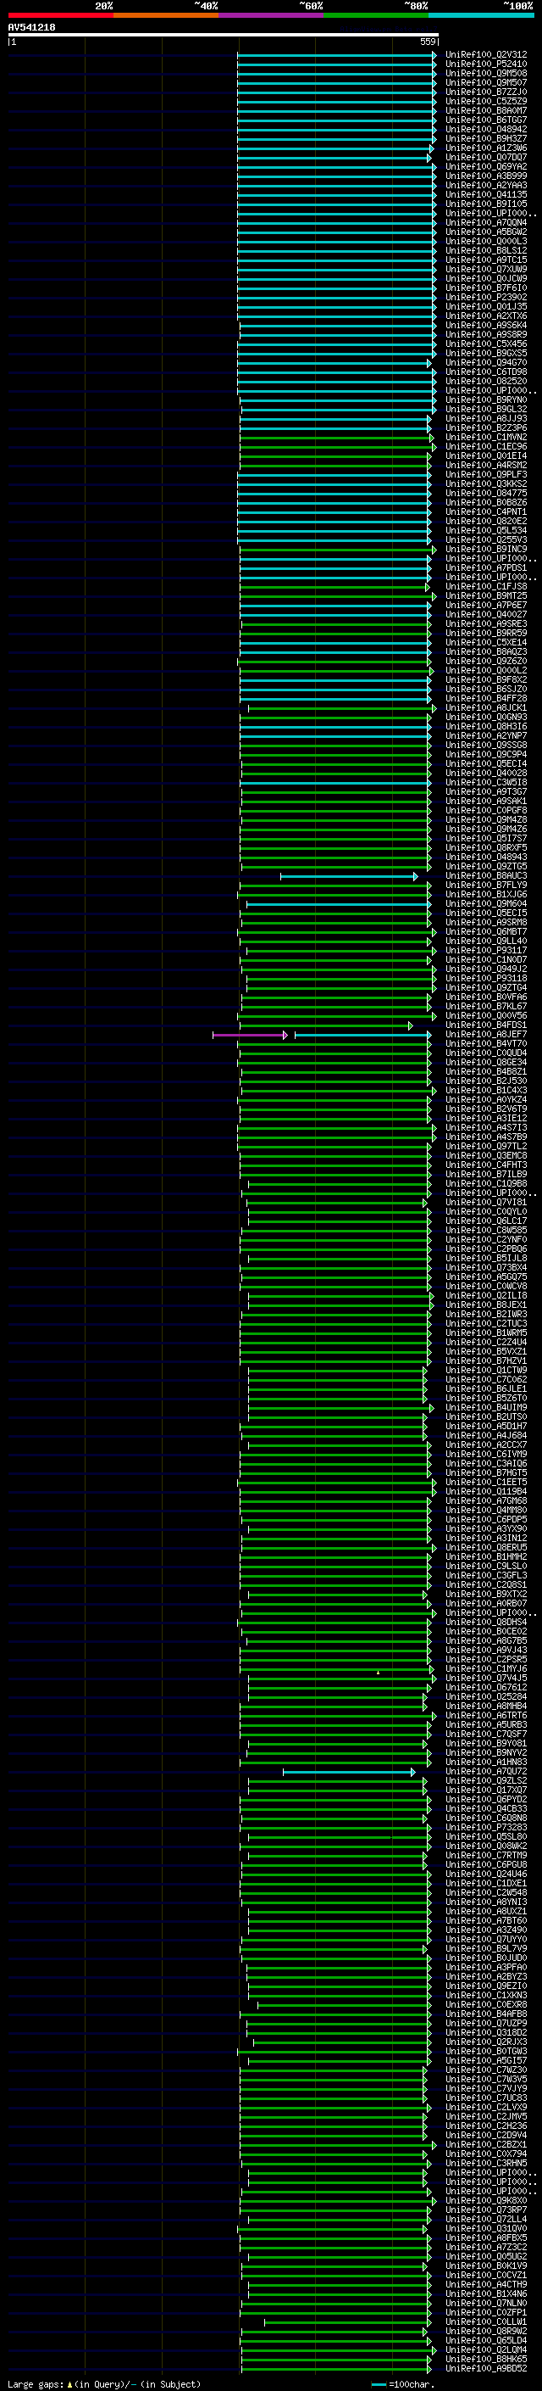Select UniRef100_A8JEF7 label

pos(486,1034)
